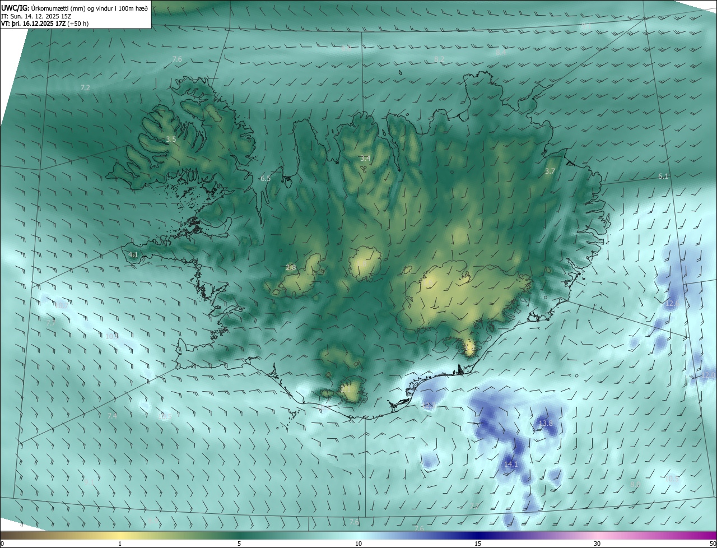Viewport: 717px width, 548px height.
Task: Click the 3.5 value over the Westfjords
Action: tap(171, 139)
